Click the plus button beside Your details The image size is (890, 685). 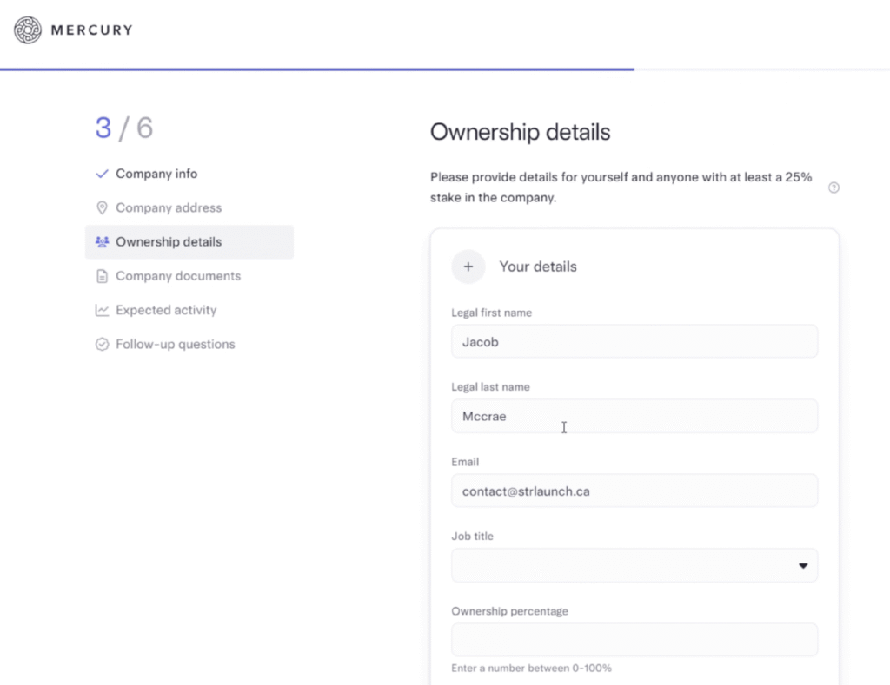tap(468, 267)
